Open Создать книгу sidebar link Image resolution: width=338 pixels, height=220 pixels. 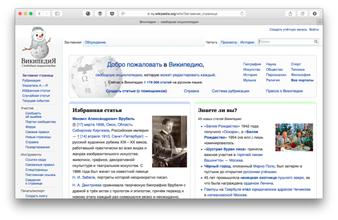(x=37, y=196)
